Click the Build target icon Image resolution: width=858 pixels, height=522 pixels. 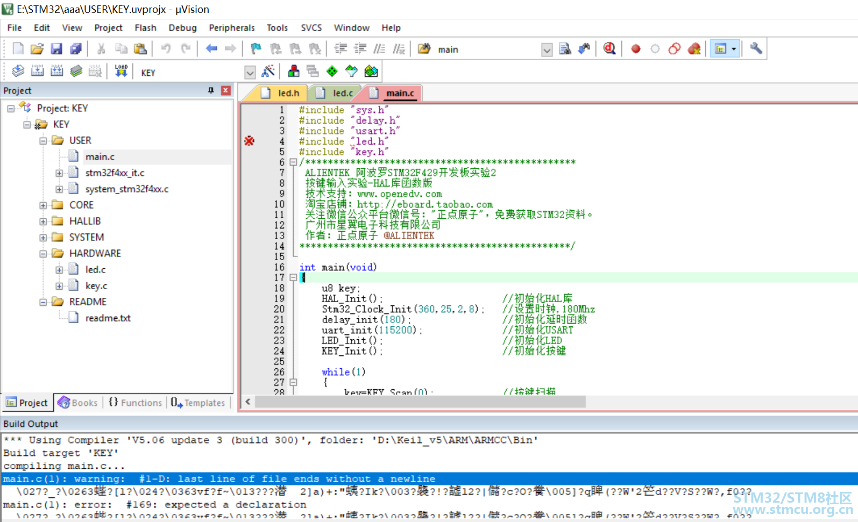click(38, 71)
